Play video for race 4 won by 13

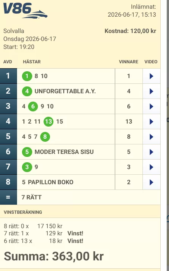151,122
